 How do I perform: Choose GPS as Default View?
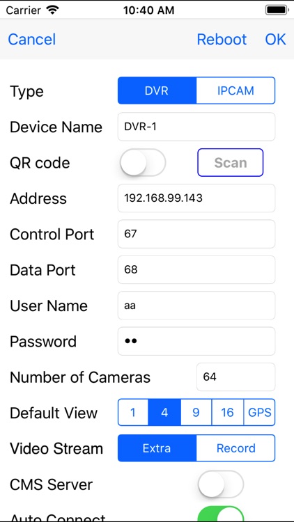click(x=259, y=413)
